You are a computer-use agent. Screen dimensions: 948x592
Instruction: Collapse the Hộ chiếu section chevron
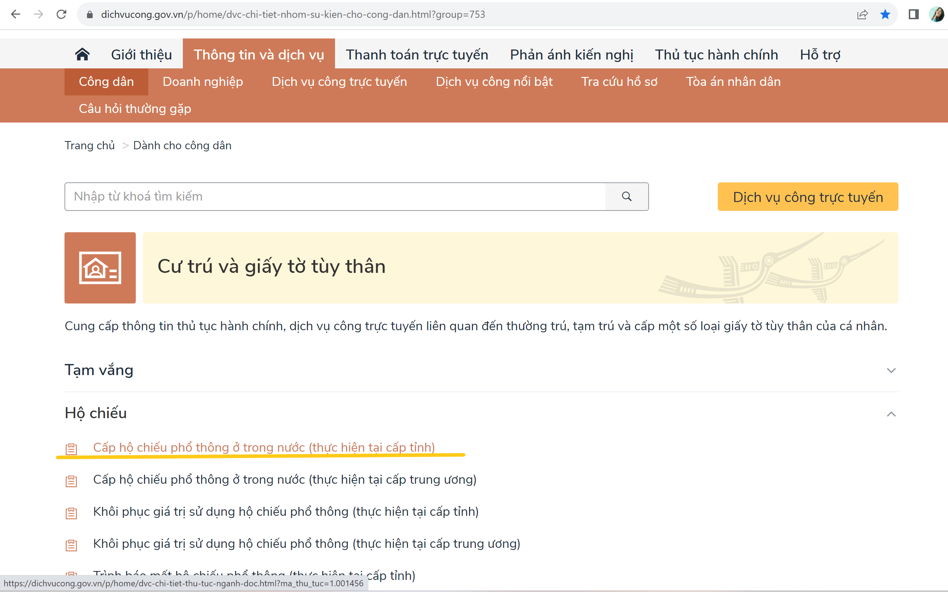[x=891, y=414]
